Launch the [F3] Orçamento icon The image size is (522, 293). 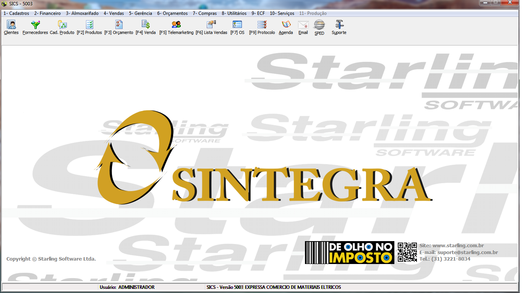click(x=119, y=25)
